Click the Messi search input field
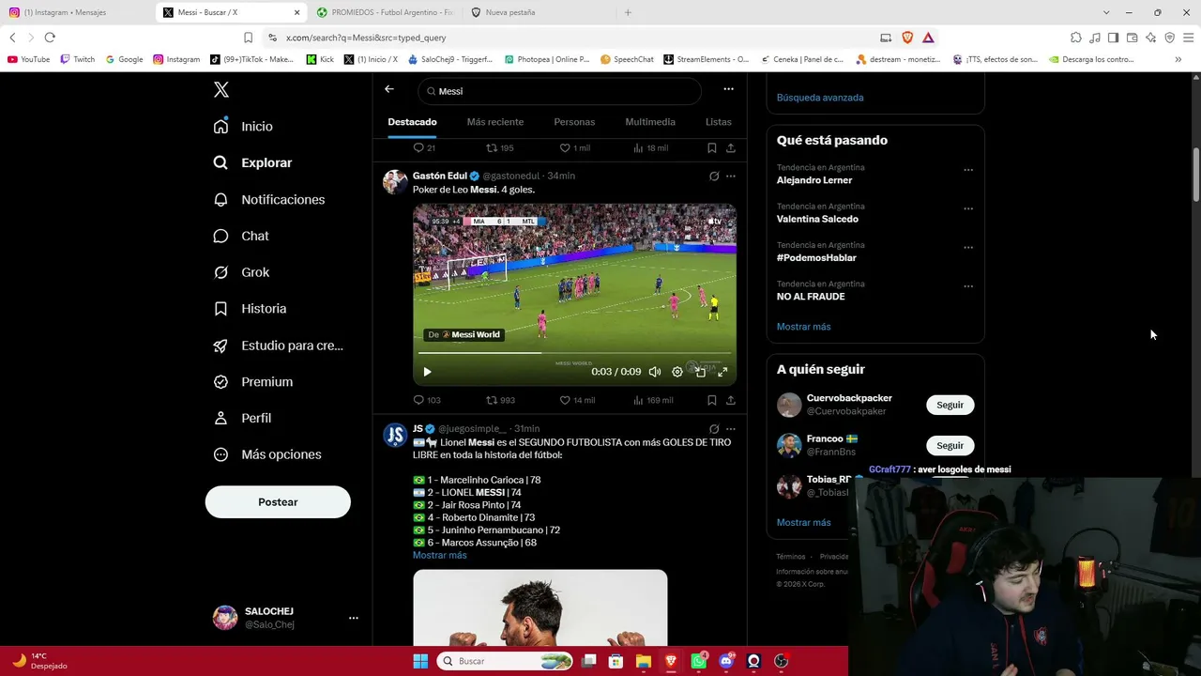Screen dimensions: 1201x676 (x=559, y=91)
